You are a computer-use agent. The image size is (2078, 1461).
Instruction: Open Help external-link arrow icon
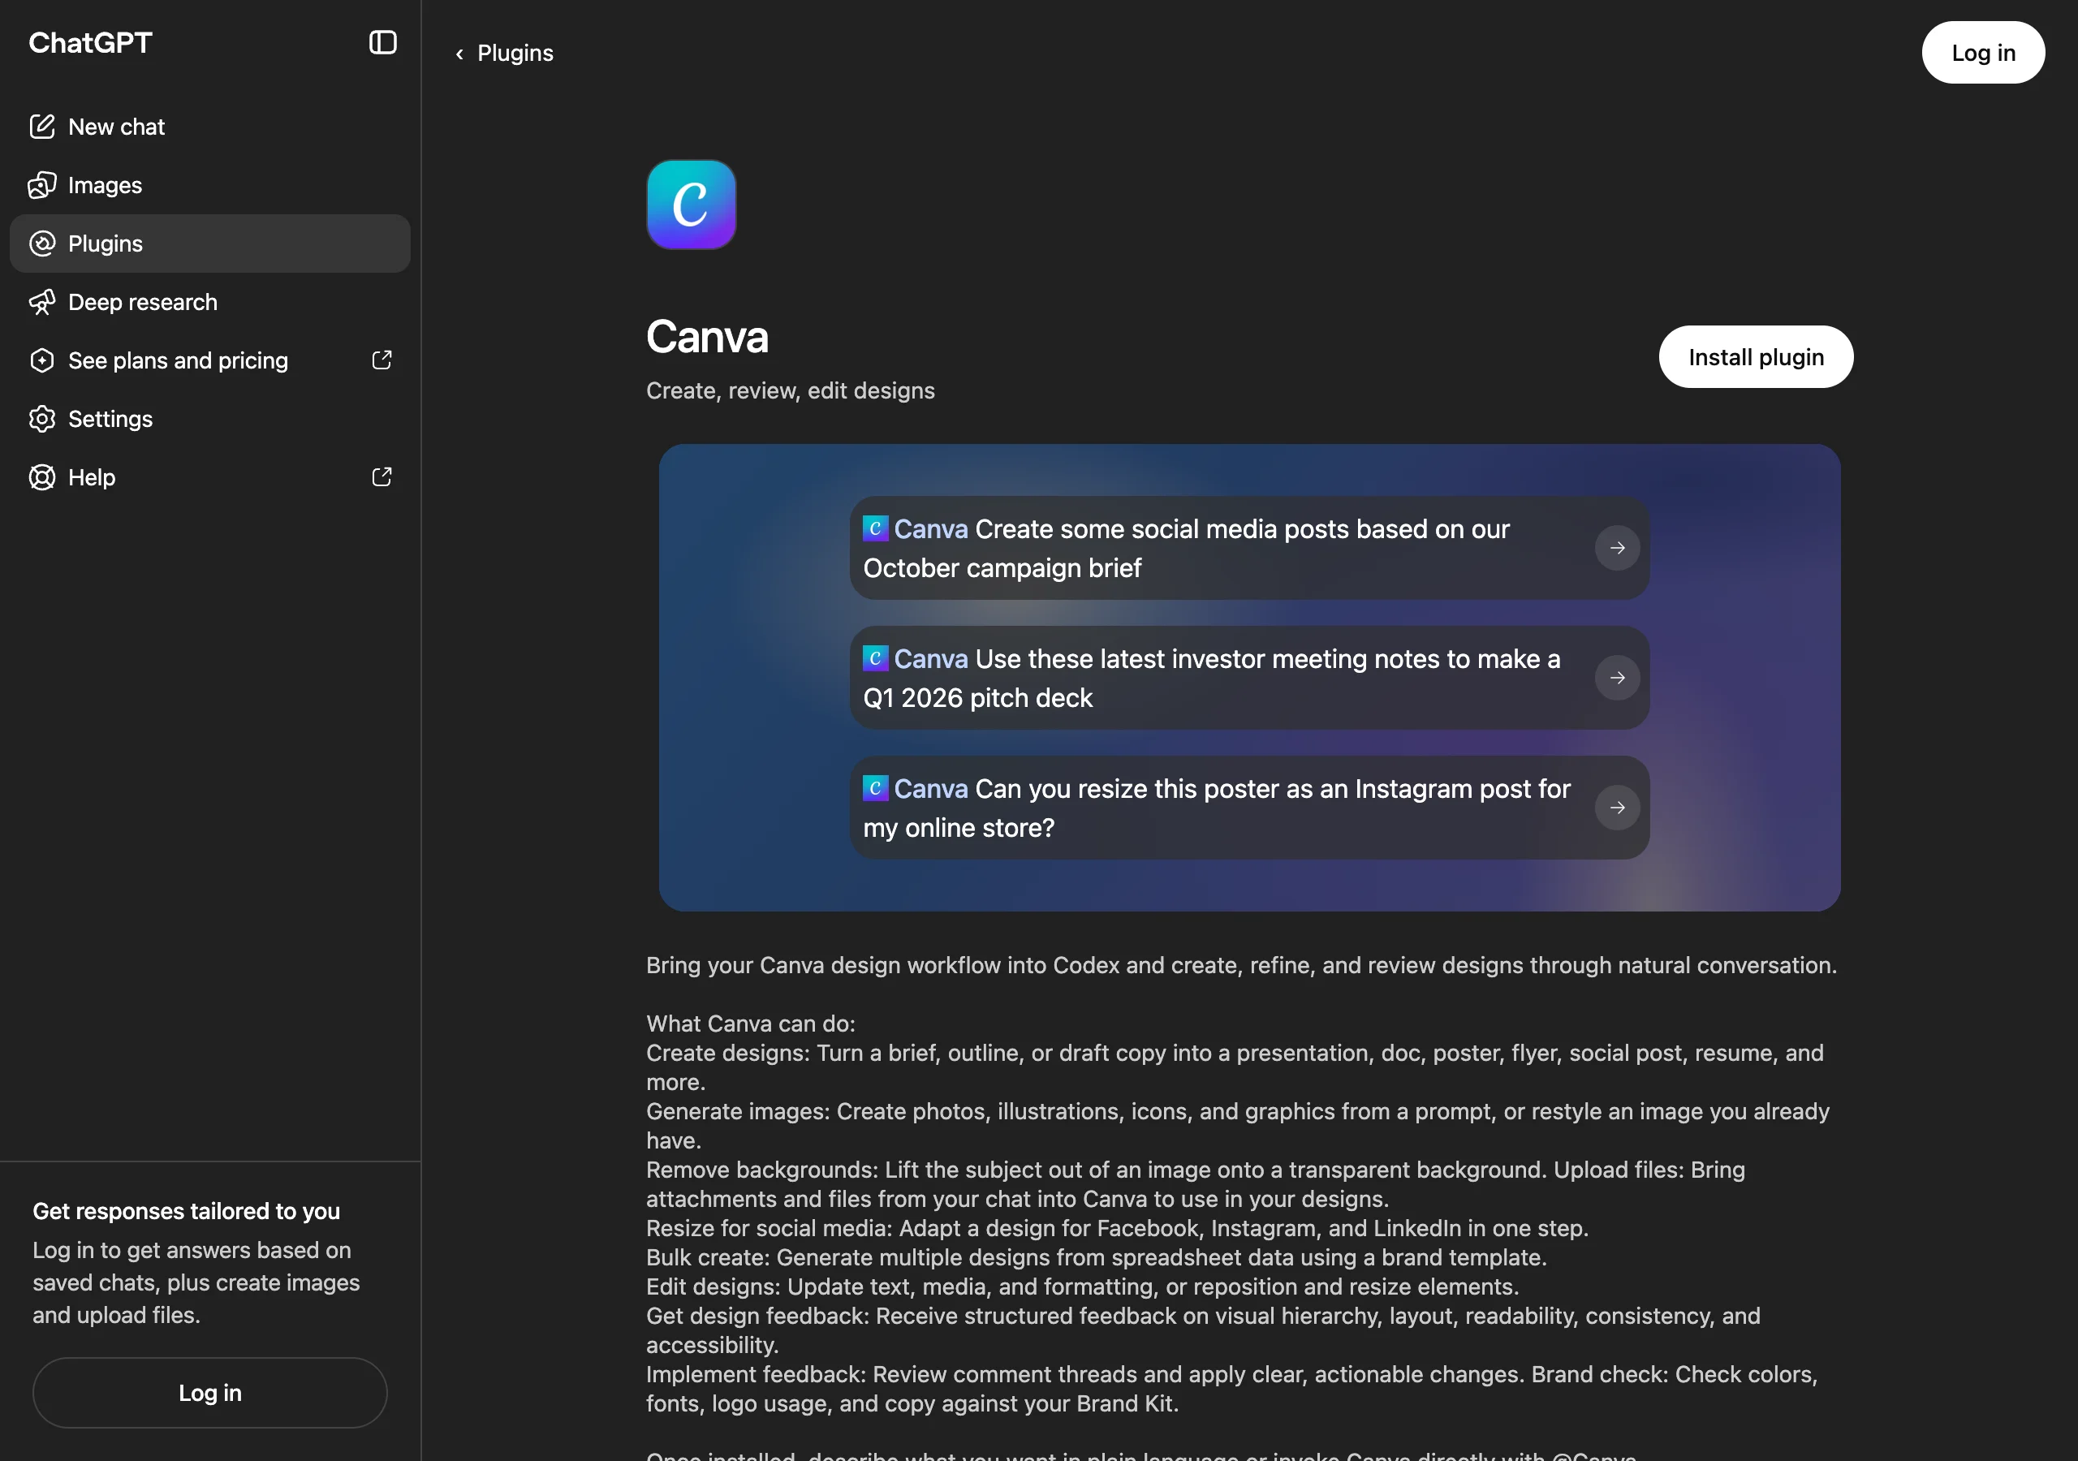(382, 477)
